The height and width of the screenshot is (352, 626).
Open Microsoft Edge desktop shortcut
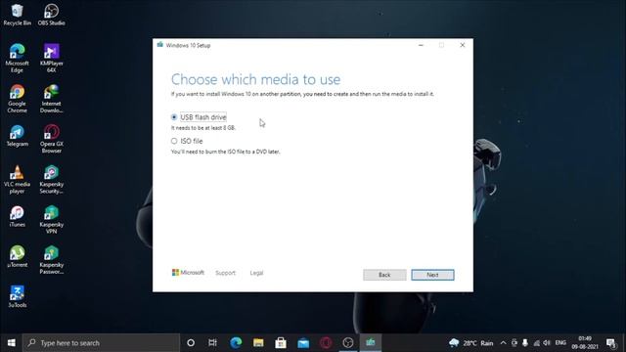point(18,59)
